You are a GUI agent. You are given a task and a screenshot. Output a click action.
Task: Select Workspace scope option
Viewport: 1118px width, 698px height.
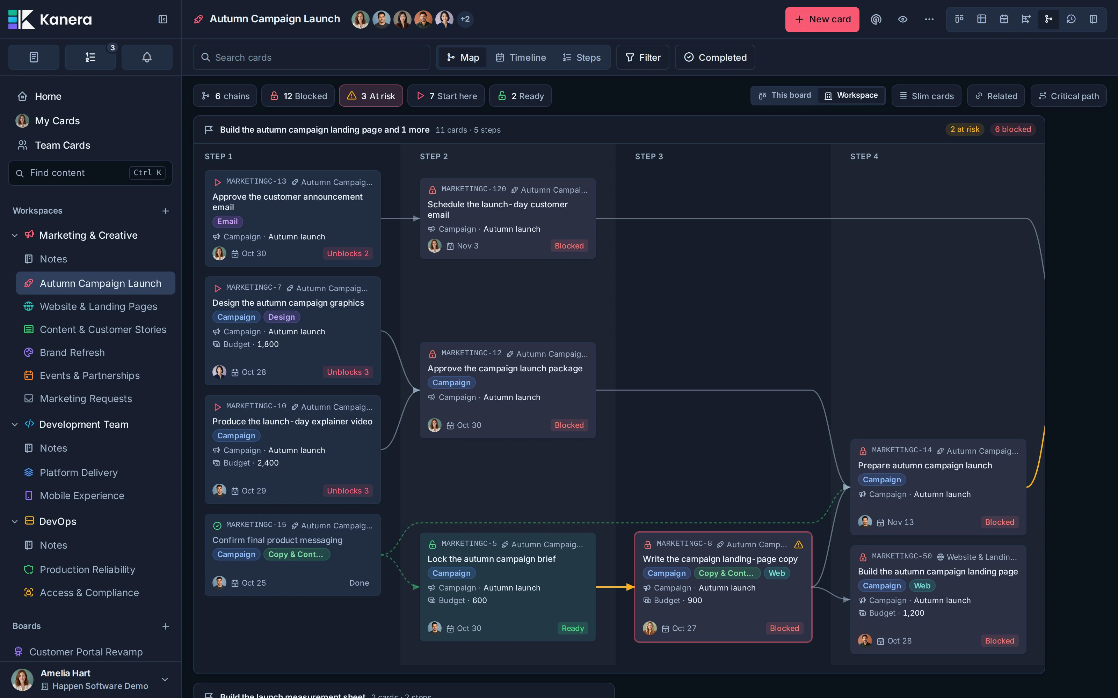coord(851,96)
